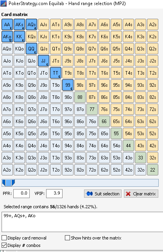Image resolution: width=163 pixels, height=252 pixels.
Task: Deselect the AA hand cell
Action: click(7, 25)
